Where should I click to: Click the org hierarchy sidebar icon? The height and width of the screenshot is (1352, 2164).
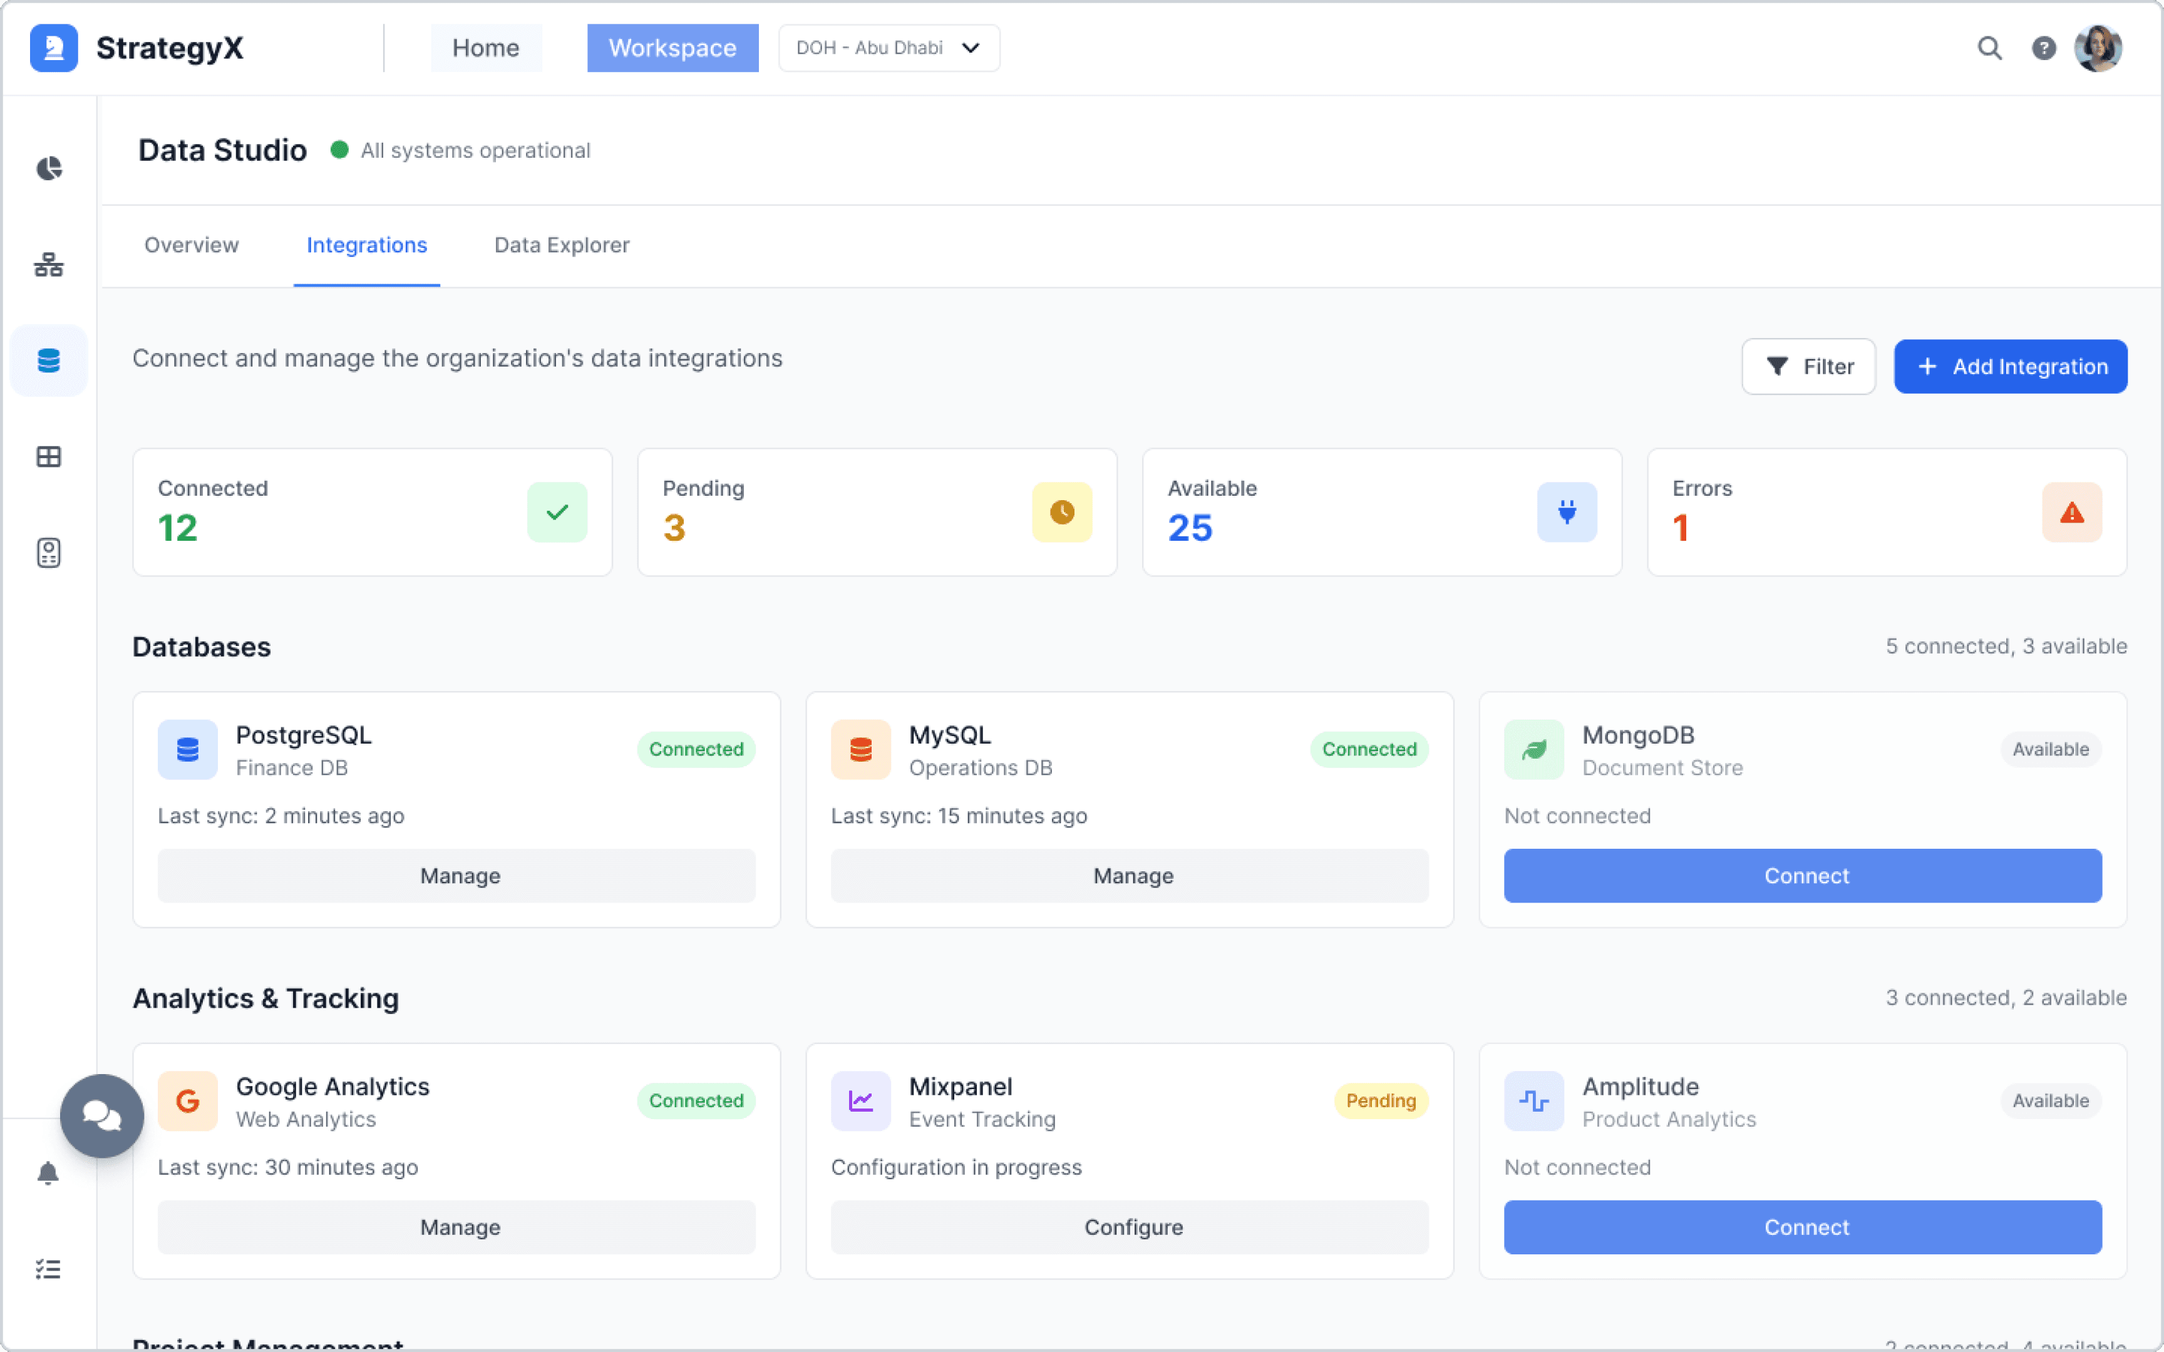click(x=49, y=265)
